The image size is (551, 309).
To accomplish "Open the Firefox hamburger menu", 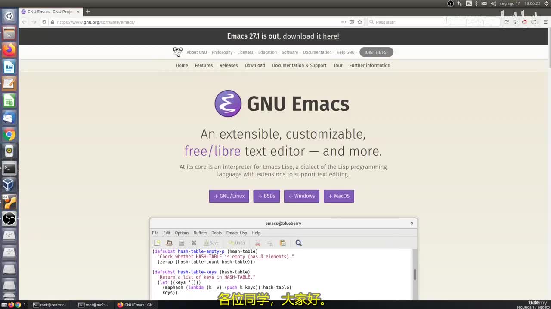I will 545,22.
